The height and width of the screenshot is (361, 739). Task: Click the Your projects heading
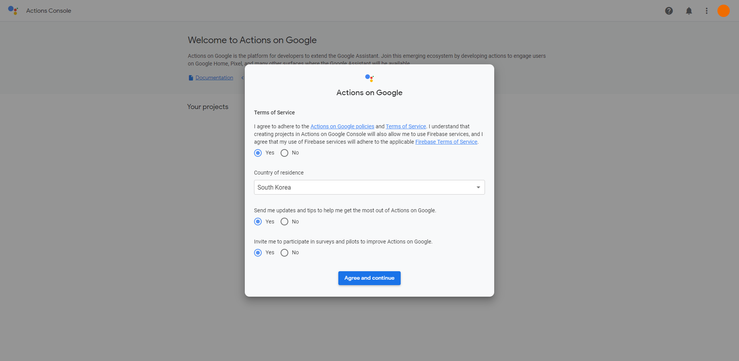pos(208,107)
